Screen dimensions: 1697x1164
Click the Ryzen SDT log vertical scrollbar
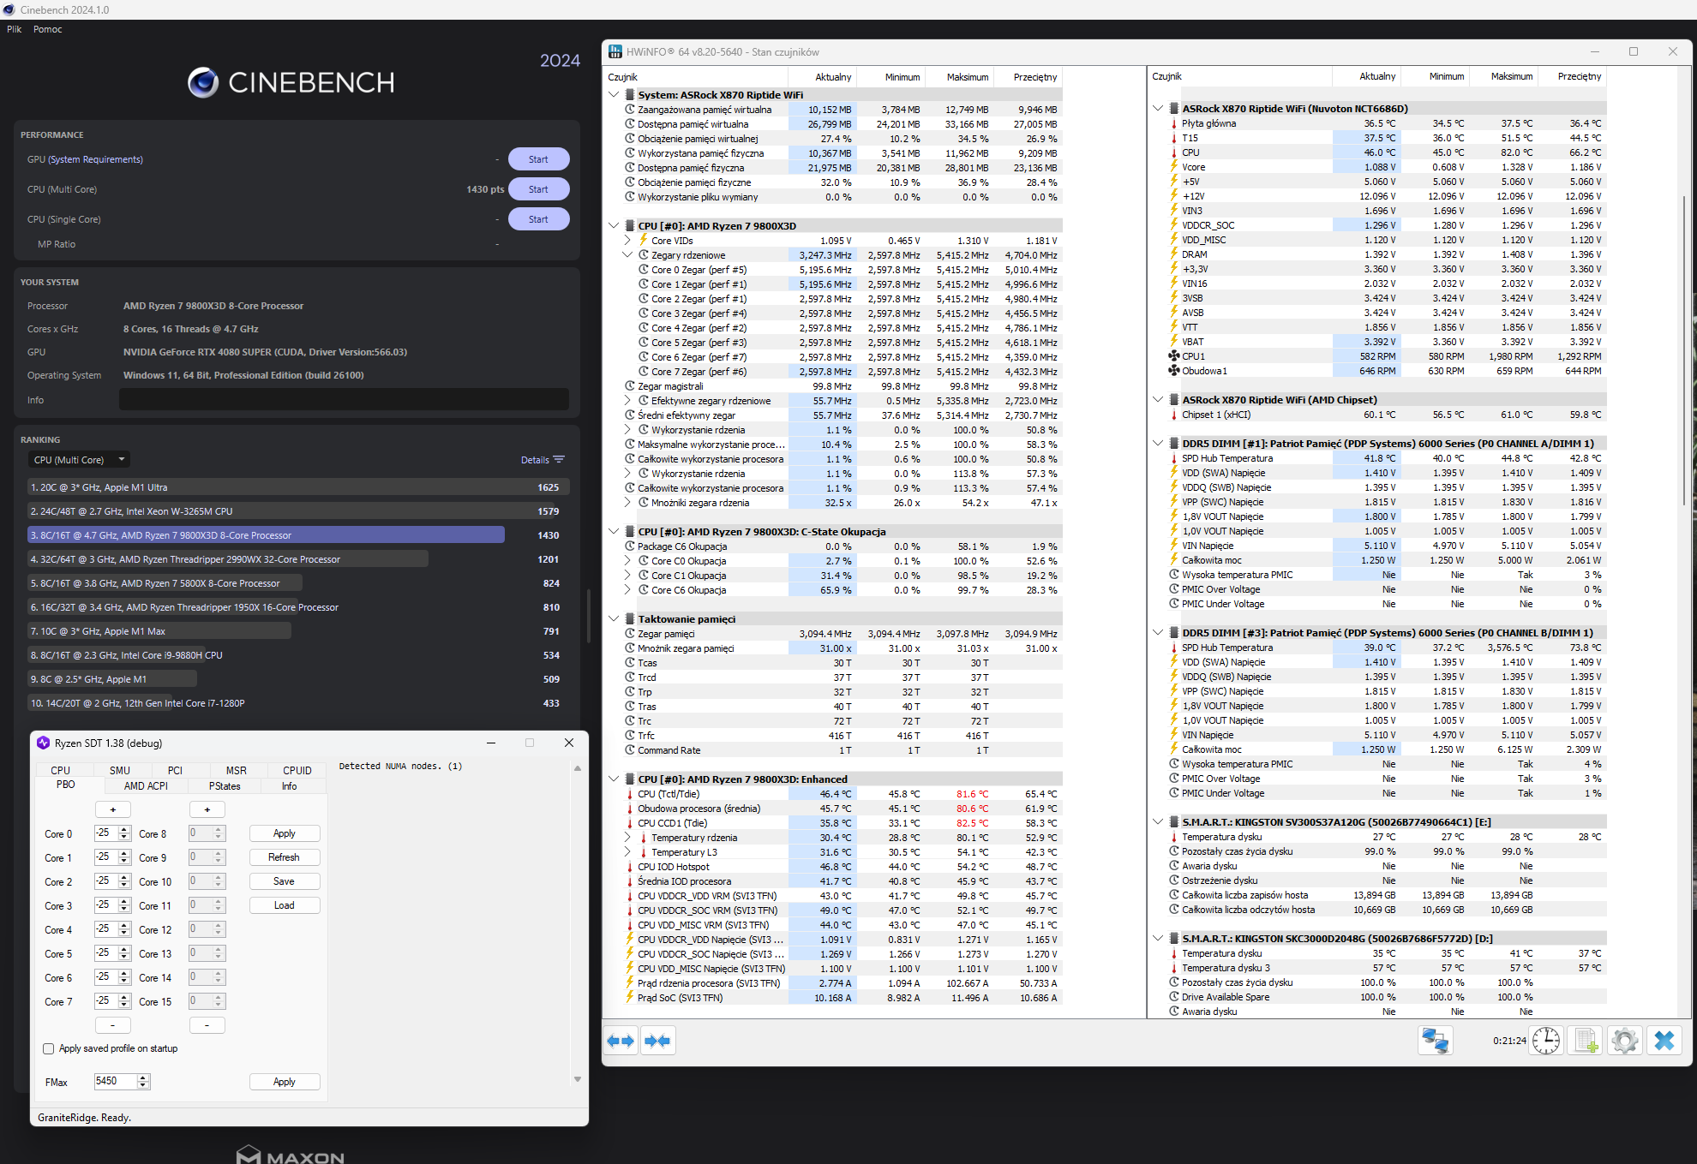click(x=578, y=923)
